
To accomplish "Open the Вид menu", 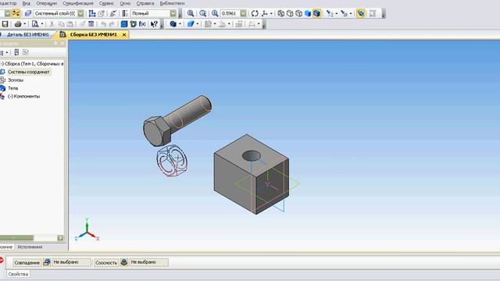I will (27, 3).
